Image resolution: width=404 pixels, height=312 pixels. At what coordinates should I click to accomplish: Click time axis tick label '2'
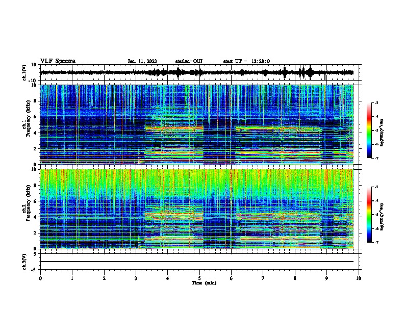(x=104, y=278)
